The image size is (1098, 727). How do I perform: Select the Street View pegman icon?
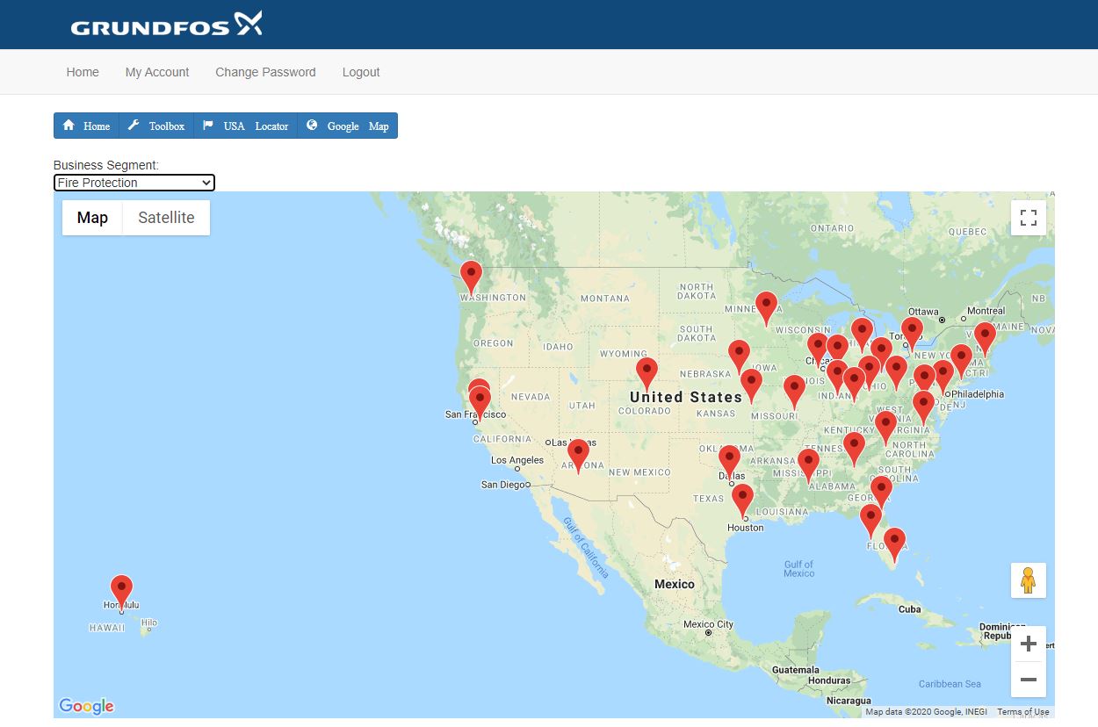(1029, 580)
